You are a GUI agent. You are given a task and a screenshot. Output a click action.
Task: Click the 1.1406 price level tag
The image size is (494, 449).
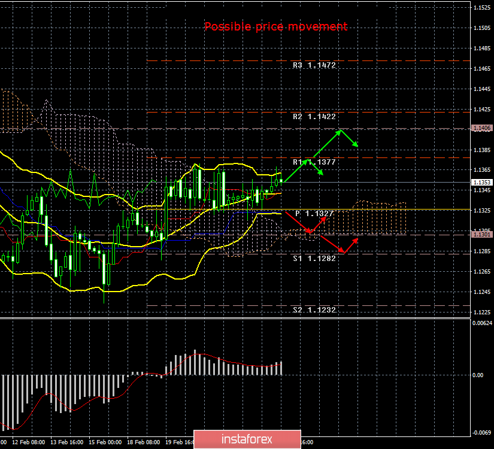pyautogui.click(x=481, y=128)
